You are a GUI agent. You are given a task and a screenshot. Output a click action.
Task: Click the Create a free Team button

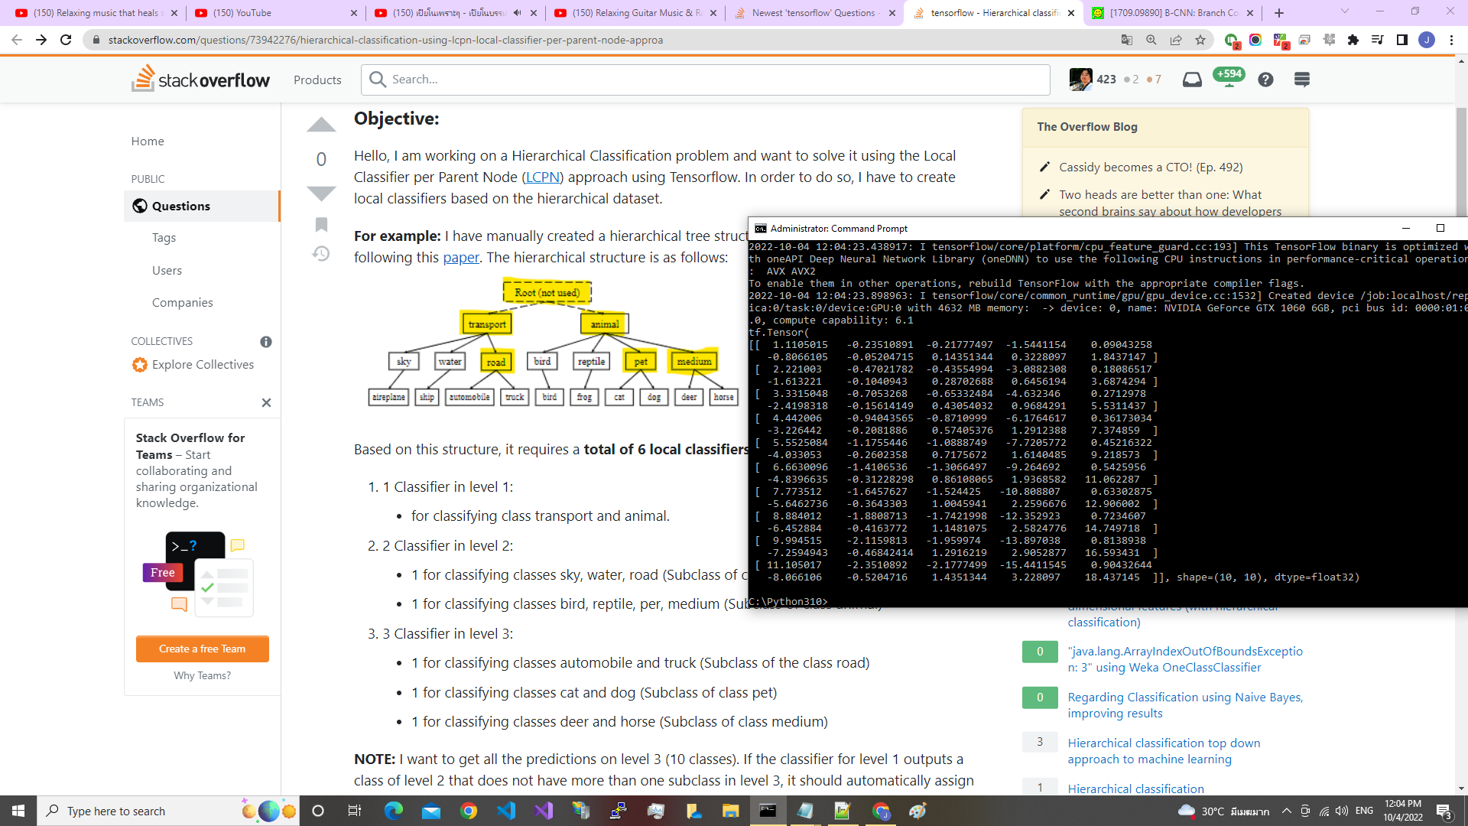[202, 649]
